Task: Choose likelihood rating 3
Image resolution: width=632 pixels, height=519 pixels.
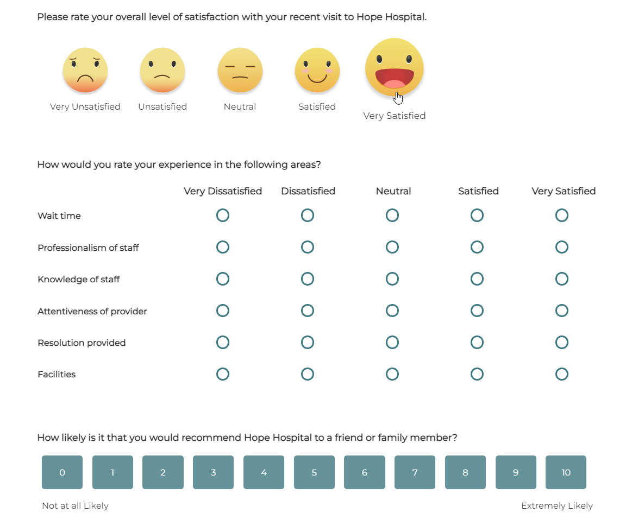Action: point(213,472)
